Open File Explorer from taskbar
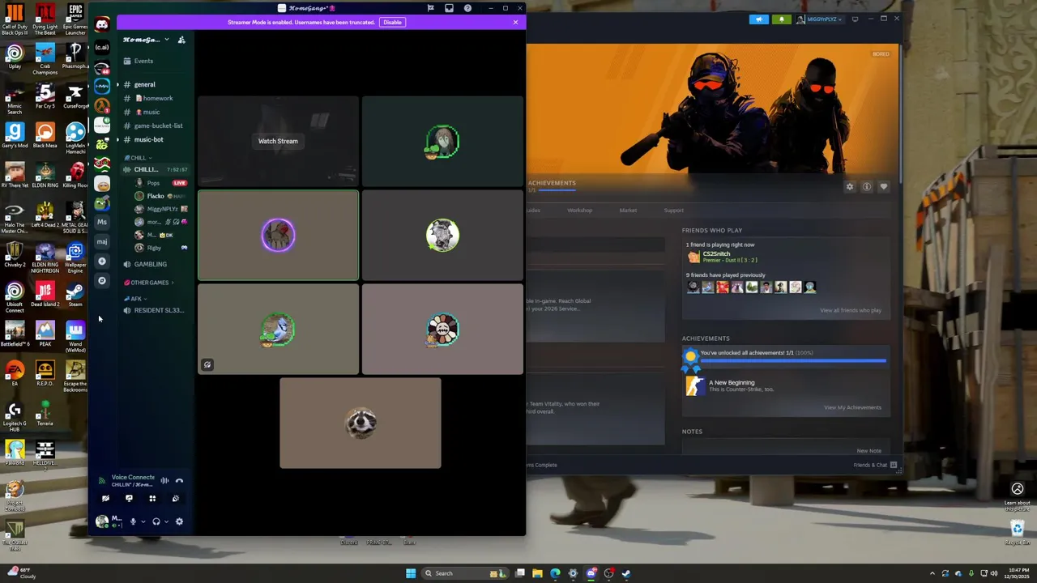 (x=537, y=573)
